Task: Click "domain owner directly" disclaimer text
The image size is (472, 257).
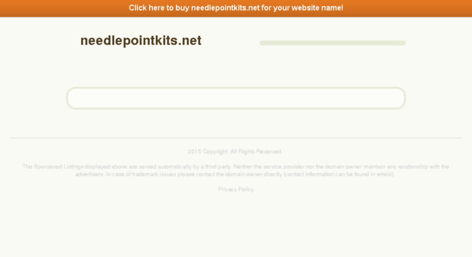Action: 253,174
